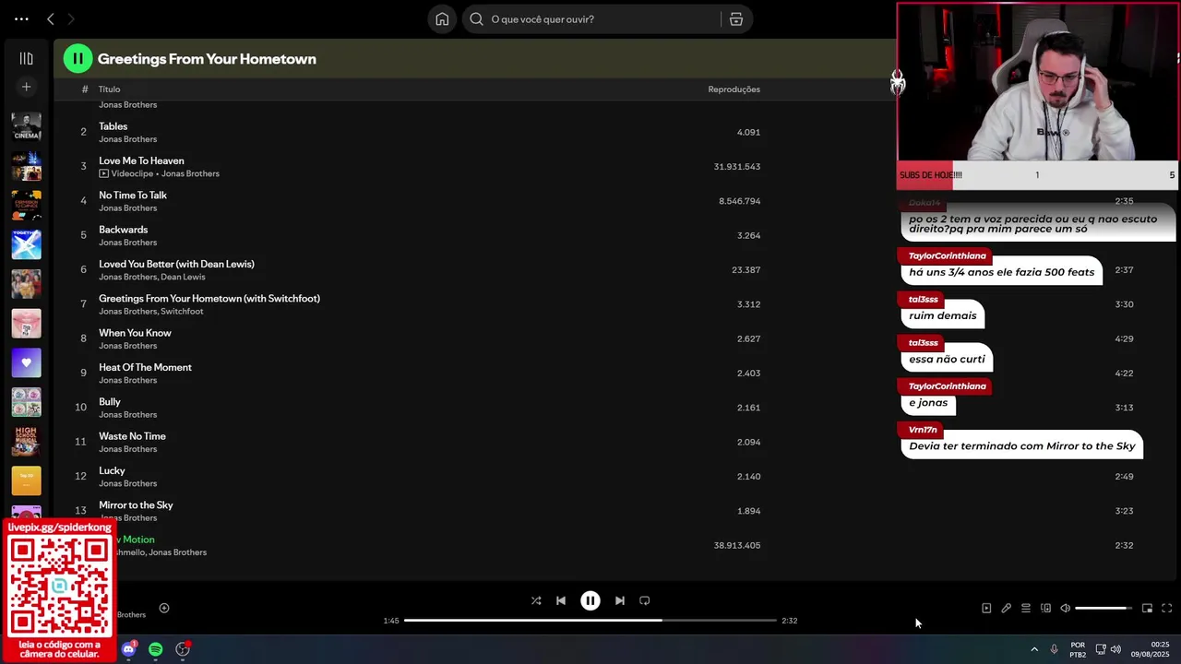Click the song progress bar
The image size is (1181, 664).
click(590, 621)
